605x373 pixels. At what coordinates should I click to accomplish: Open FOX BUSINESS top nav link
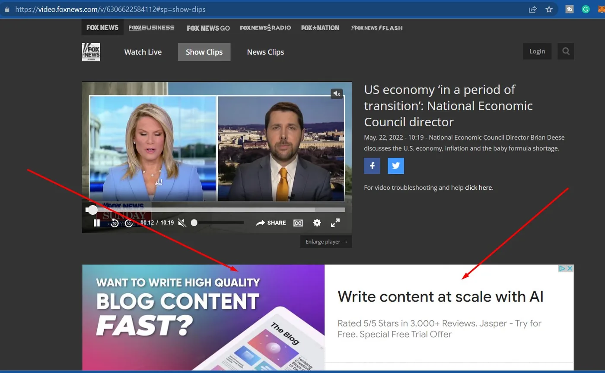(x=152, y=28)
